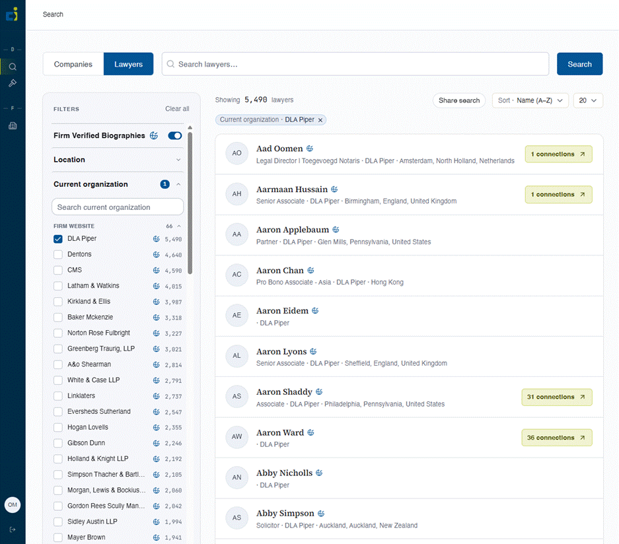Screen dimensions: 619x544
Task: Click the AC avatar for Aaron Chan
Action: pyautogui.click(x=237, y=275)
